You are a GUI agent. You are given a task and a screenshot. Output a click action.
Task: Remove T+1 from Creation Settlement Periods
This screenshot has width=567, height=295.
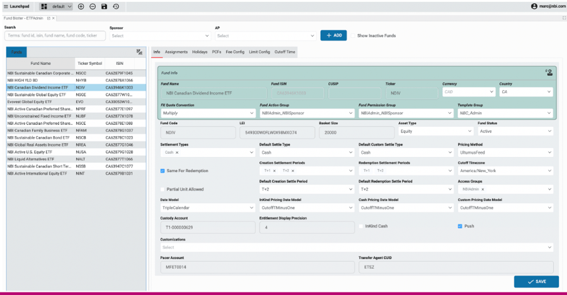click(274, 171)
